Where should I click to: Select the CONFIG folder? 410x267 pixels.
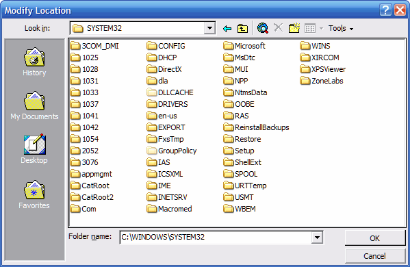pos(166,46)
